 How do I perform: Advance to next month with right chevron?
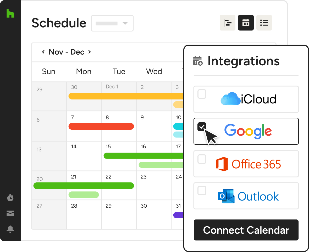(x=90, y=52)
